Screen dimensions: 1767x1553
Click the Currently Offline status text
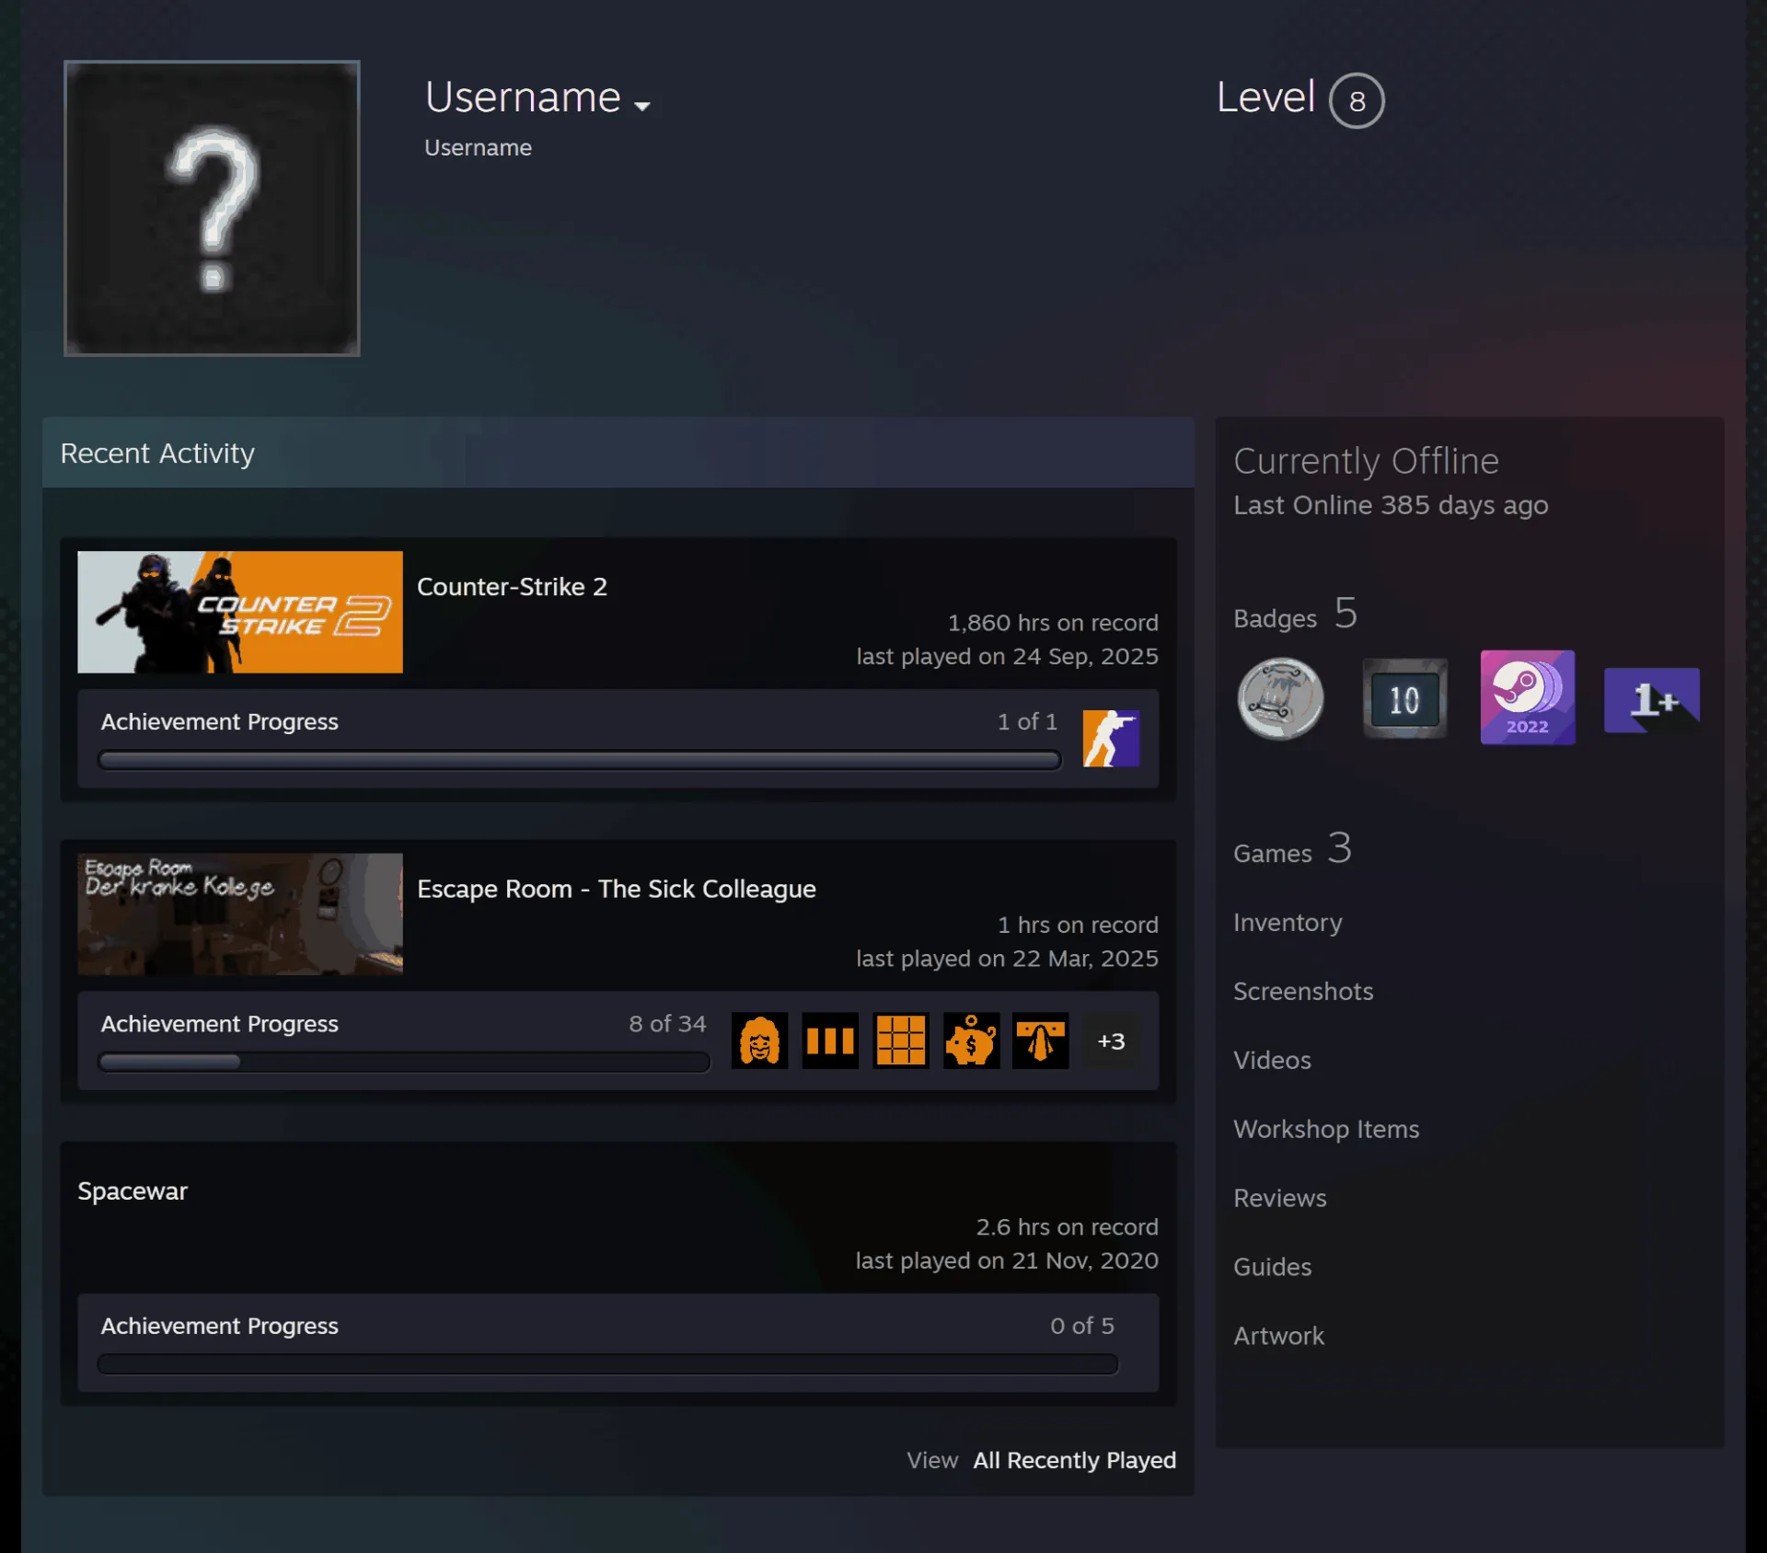pos(1366,461)
